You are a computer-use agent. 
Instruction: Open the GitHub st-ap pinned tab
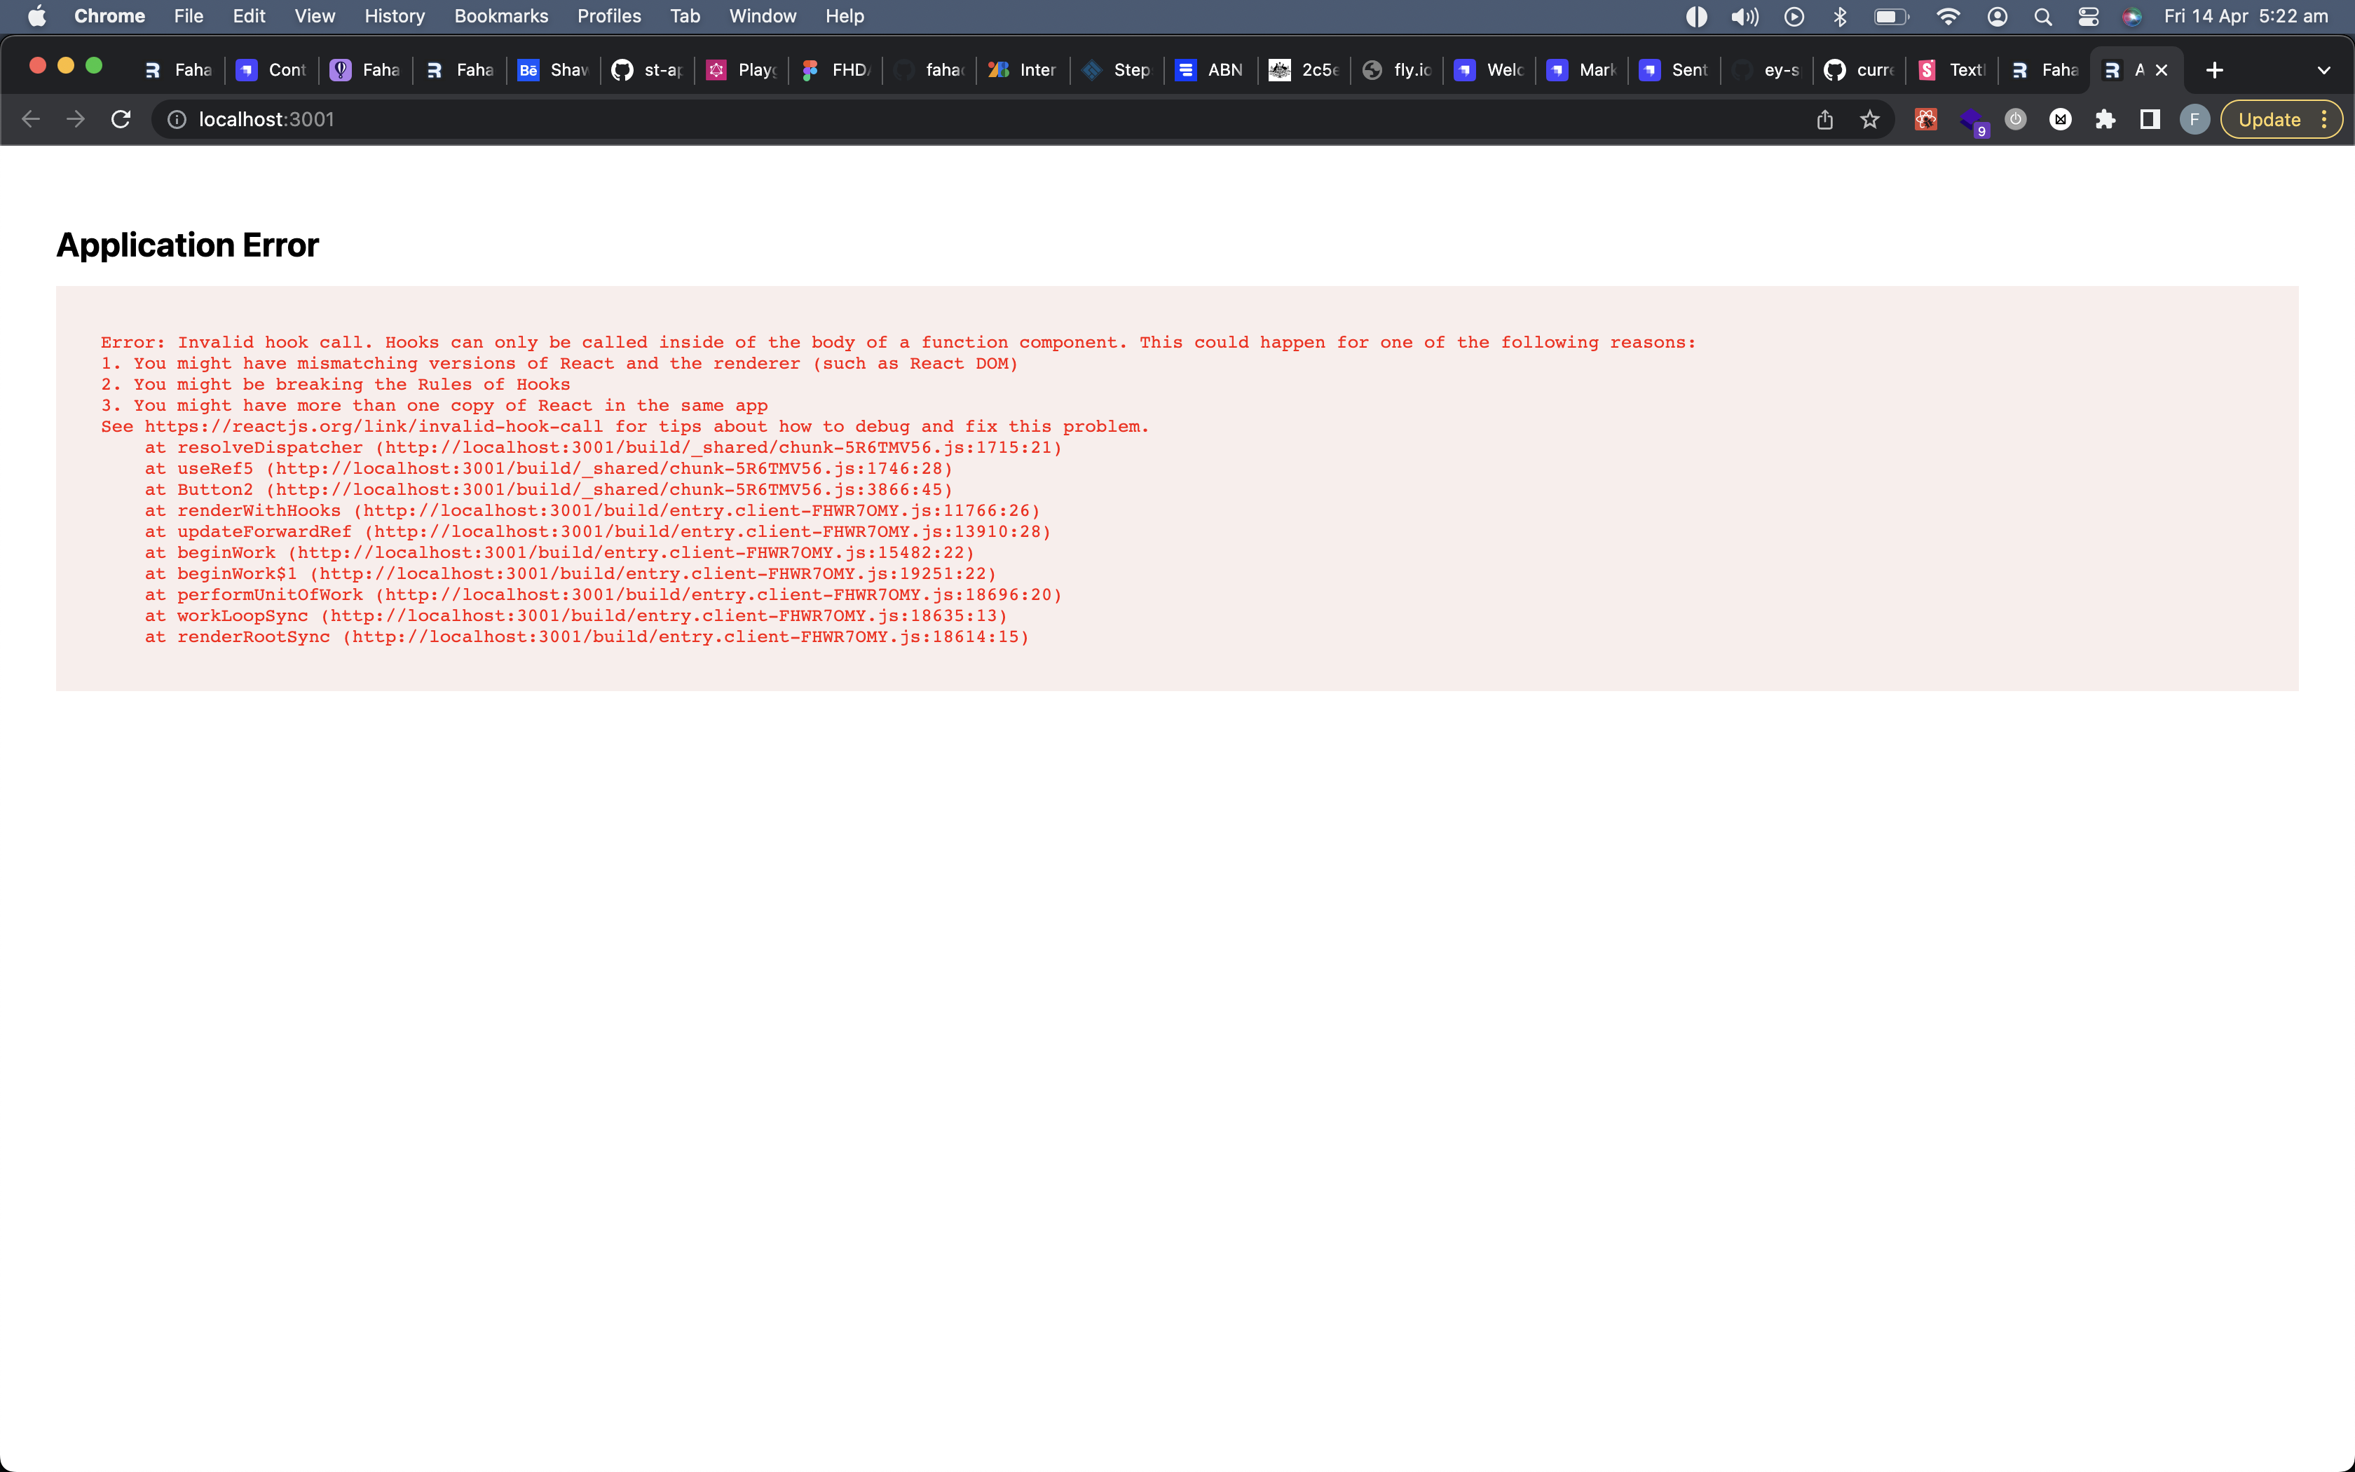(646, 69)
